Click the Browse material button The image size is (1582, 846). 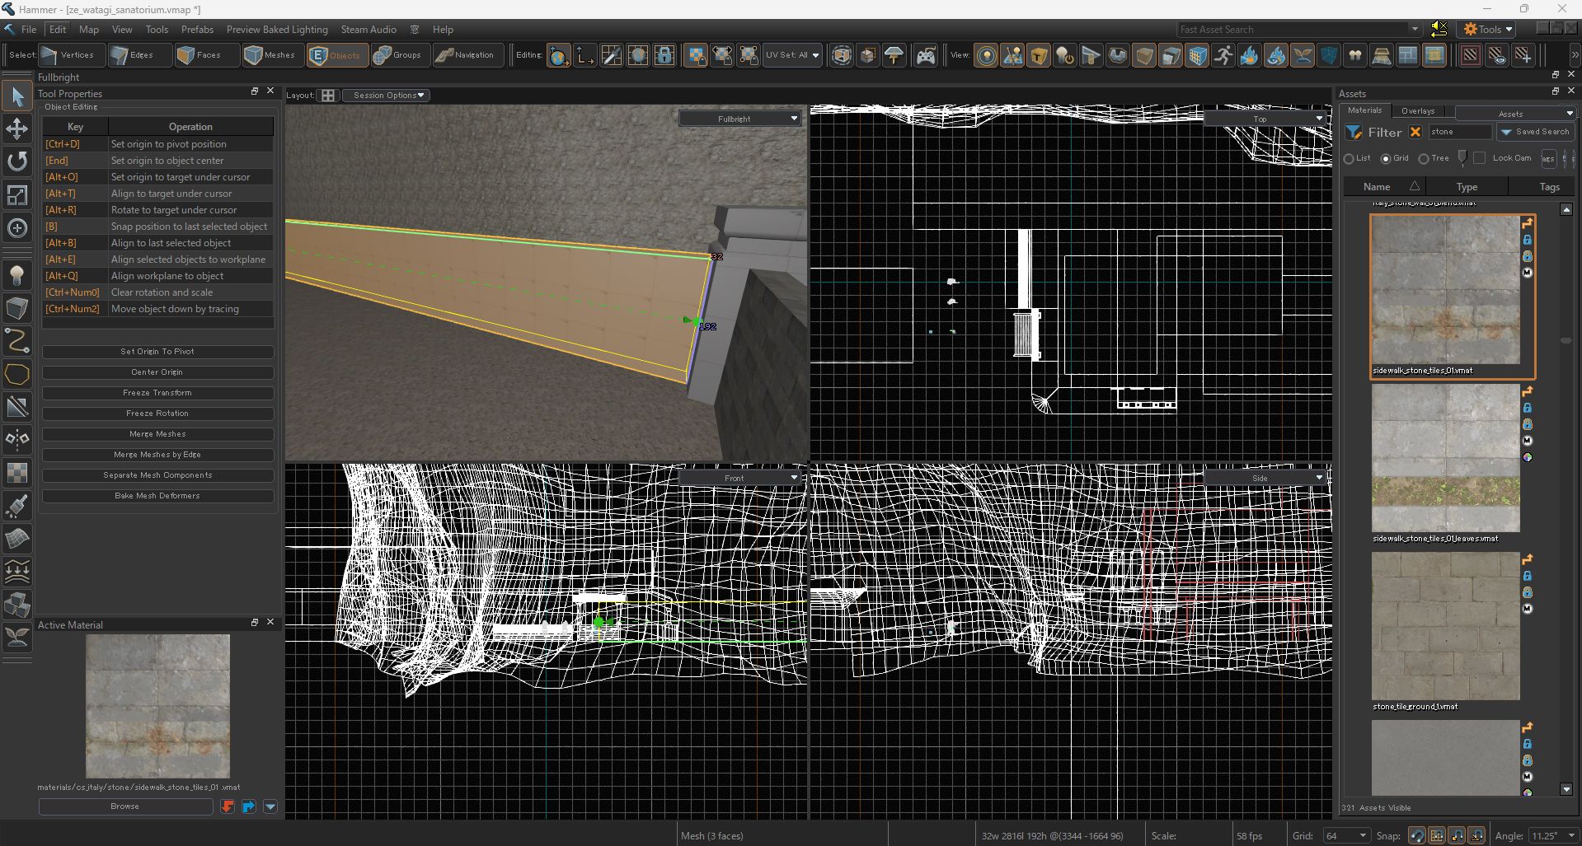125,806
